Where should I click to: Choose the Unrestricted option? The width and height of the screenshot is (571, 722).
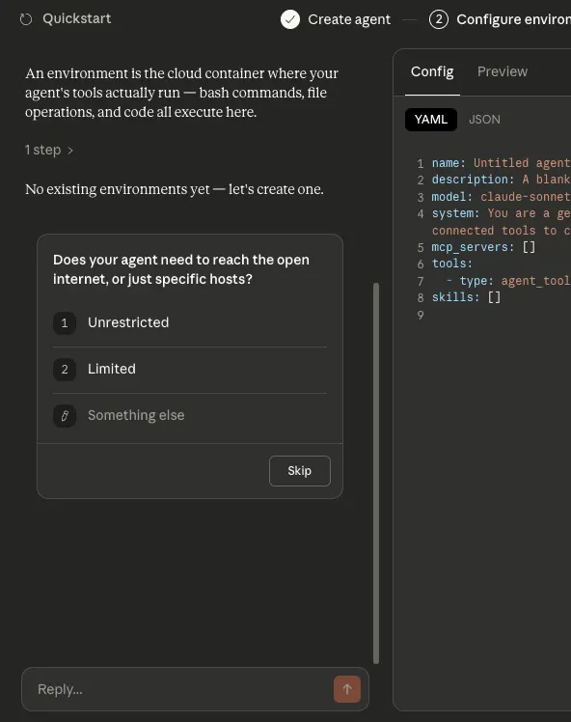pos(190,322)
